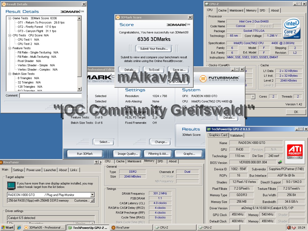Switch to GPU-Z Validation tab
This screenshot has width=308, height=231.
pos(236,135)
